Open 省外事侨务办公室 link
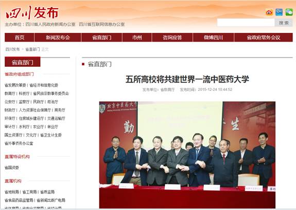 [x=19, y=143]
